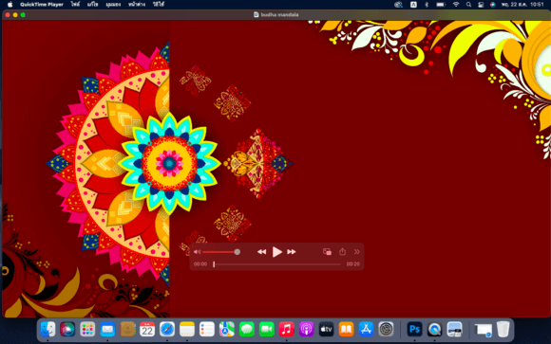This screenshot has height=344, width=551.
Task: Open the Contacts app in Dock
Action: [x=127, y=329]
